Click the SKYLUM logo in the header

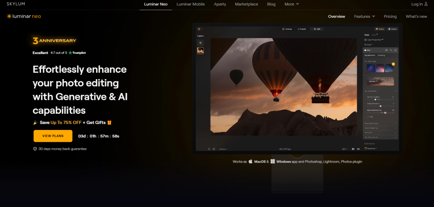click(15, 4)
